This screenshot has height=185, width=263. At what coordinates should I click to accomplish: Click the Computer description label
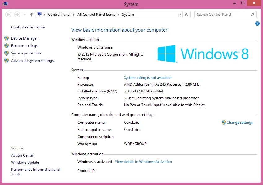click(x=96, y=137)
